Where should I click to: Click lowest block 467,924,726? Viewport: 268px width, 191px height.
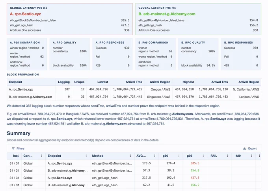click(x=99, y=89)
